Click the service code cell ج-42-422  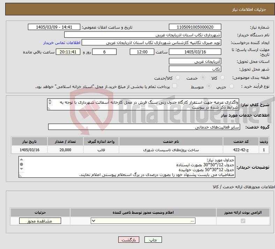tap(241, 150)
